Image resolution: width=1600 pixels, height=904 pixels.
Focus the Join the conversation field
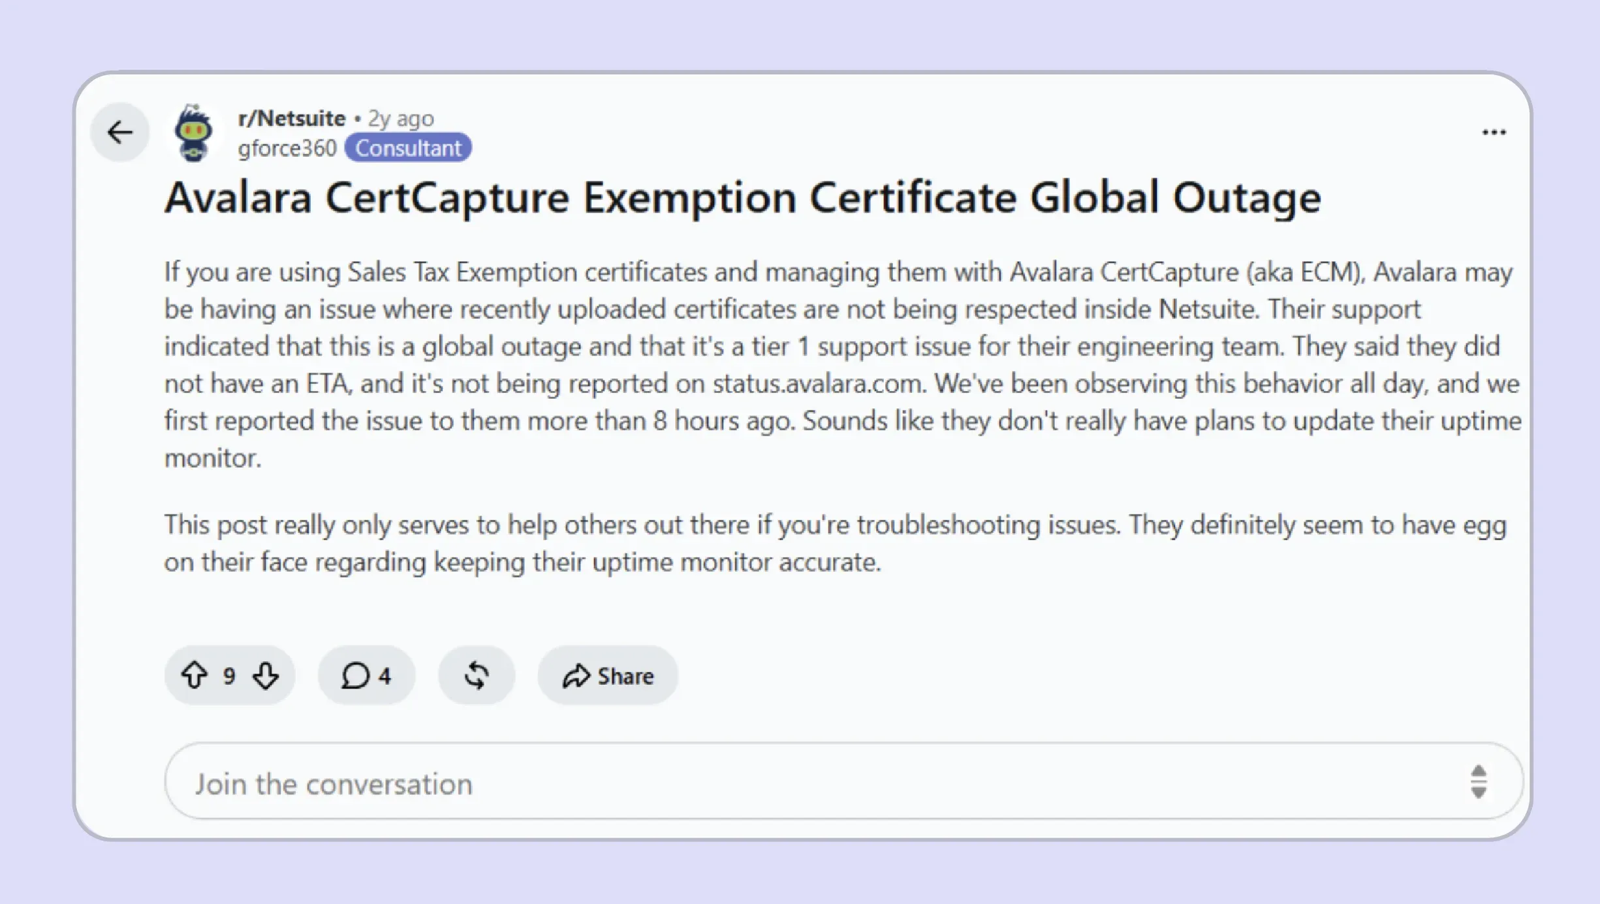pos(843,781)
